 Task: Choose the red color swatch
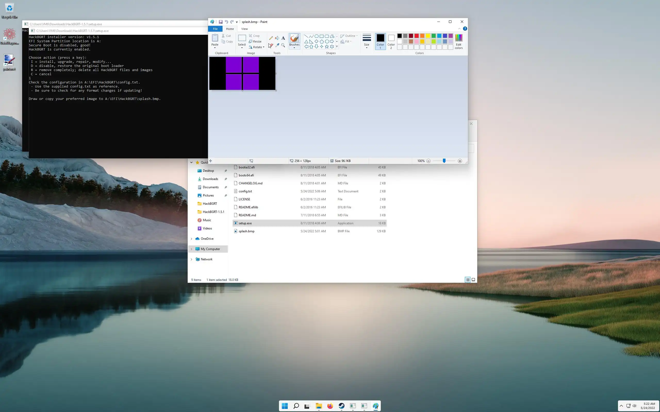point(416,36)
